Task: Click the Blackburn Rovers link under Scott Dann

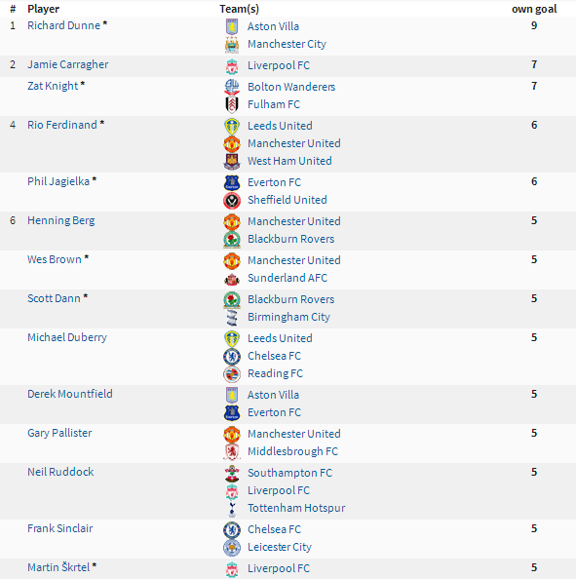Action: 291,299
